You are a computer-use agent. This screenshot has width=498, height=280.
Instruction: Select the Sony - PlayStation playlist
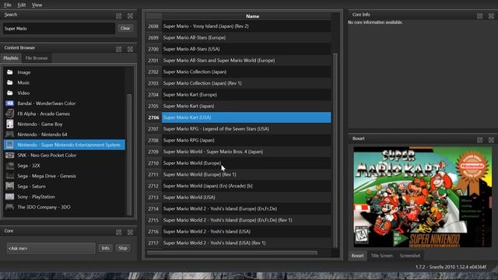click(64, 197)
